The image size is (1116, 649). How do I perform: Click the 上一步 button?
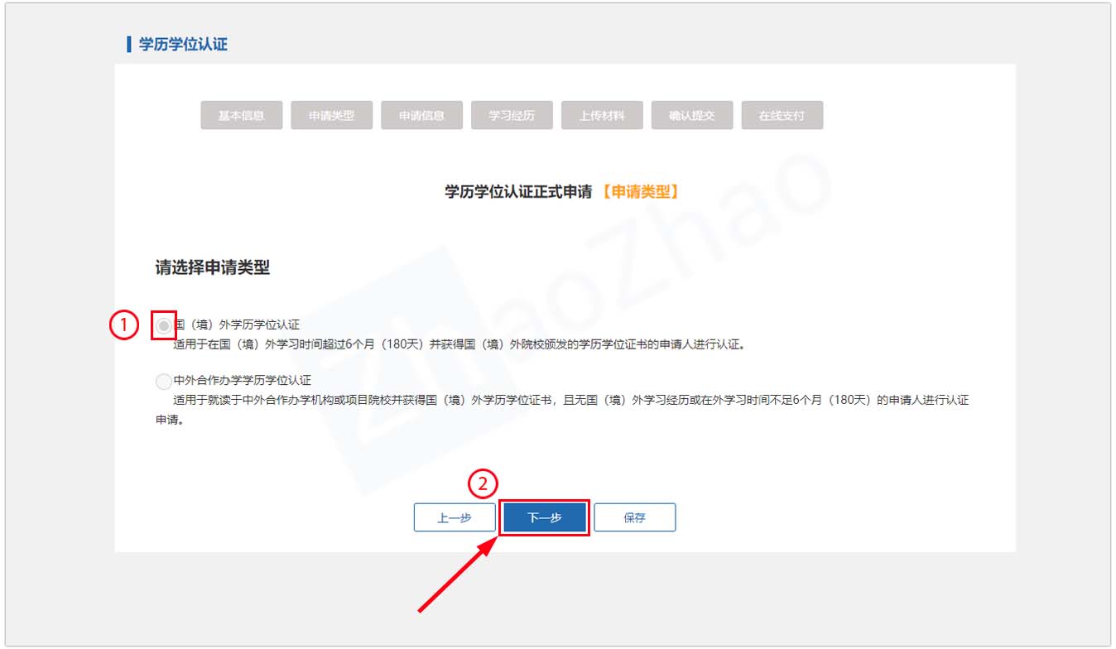(x=455, y=517)
